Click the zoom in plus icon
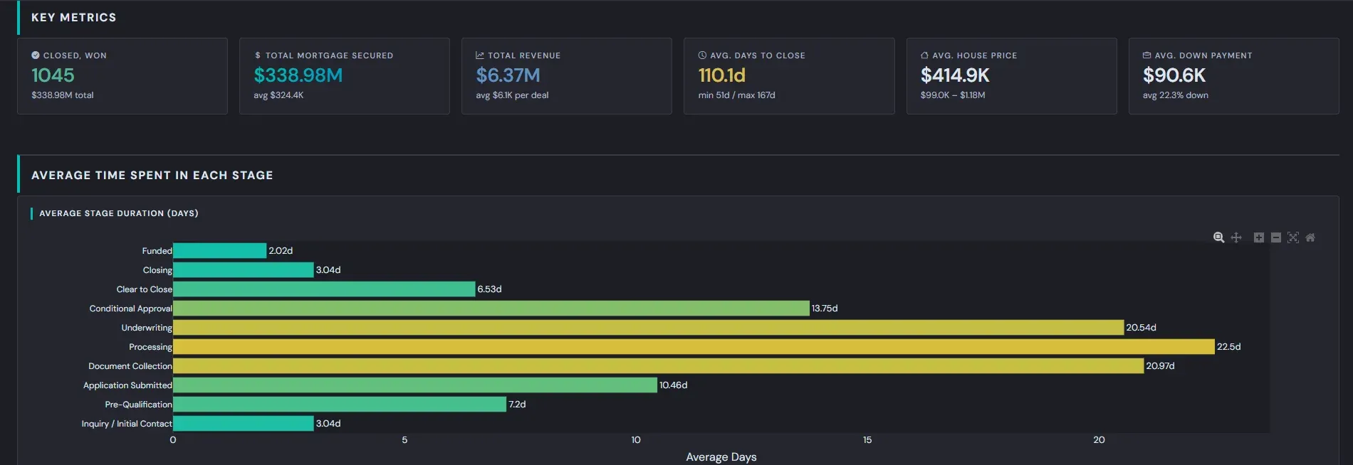The height and width of the screenshot is (465, 1353). (x=1259, y=237)
